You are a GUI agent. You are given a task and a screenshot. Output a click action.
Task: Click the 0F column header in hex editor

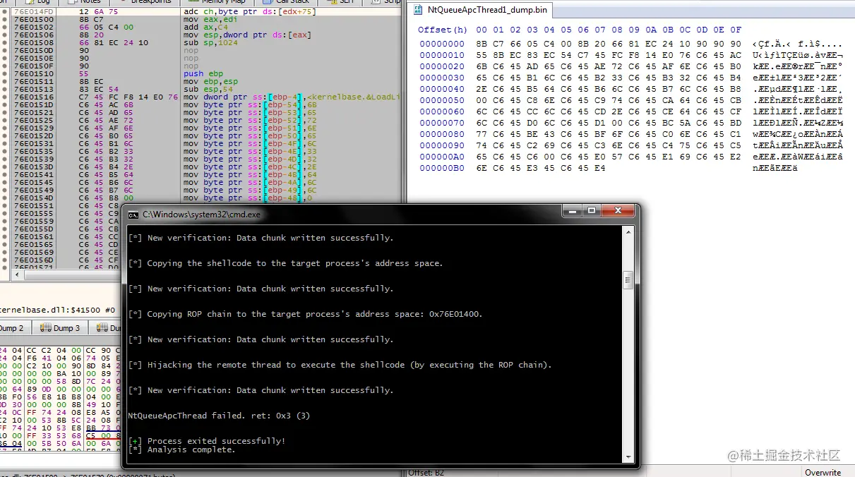tap(736, 30)
